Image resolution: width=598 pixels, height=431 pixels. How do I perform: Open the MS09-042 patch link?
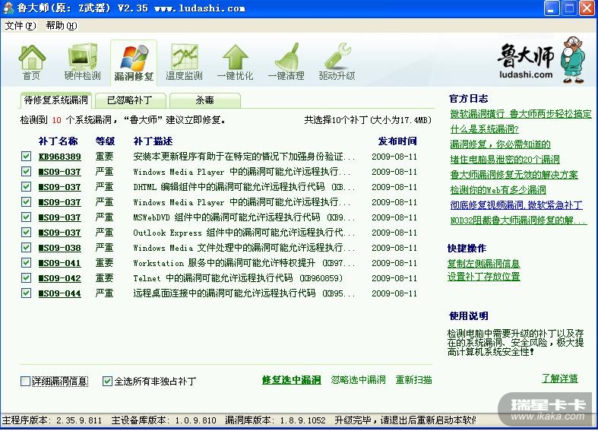(x=60, y=278)
